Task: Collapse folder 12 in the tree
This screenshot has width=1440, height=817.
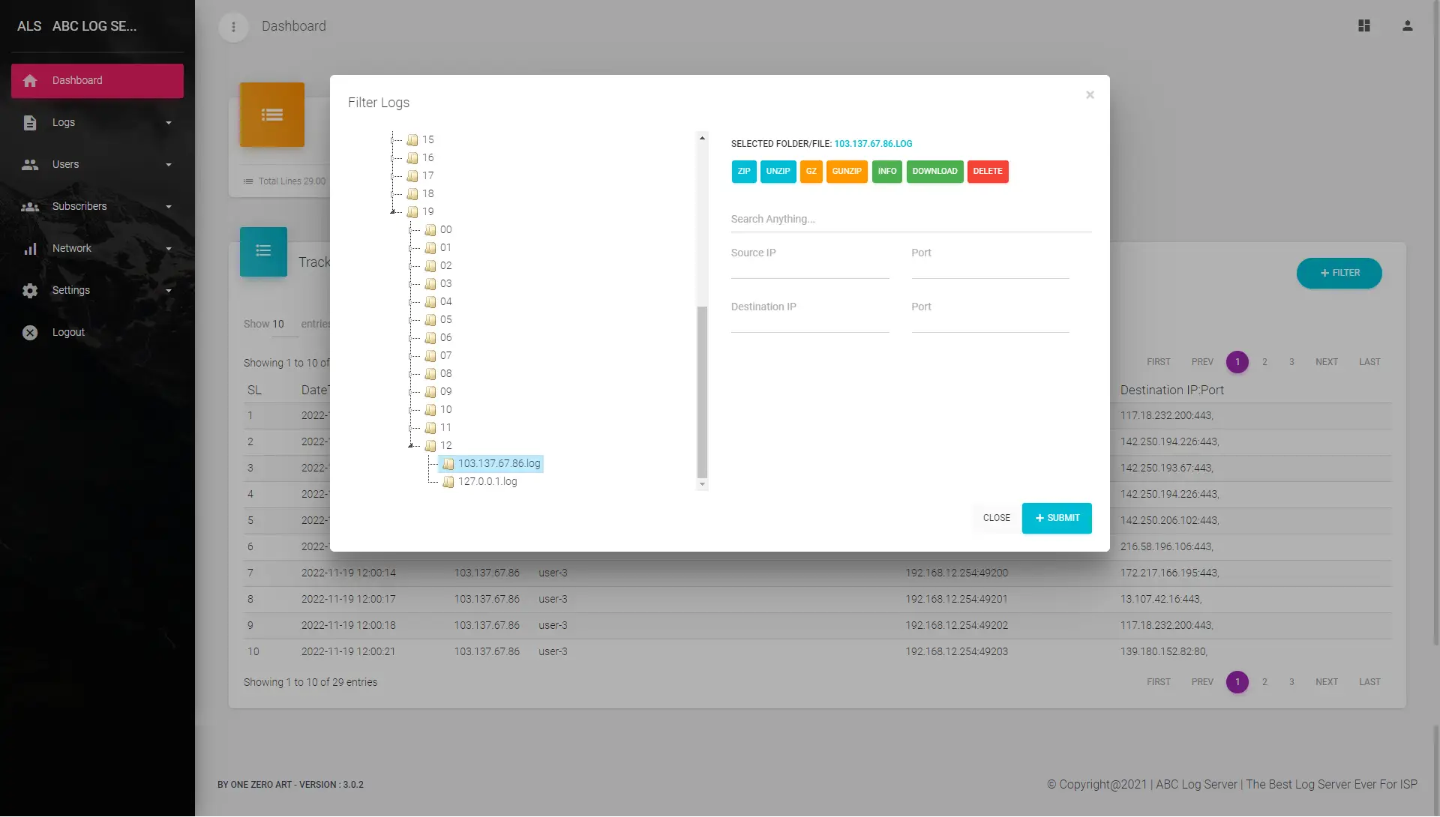Action: [x=410, y=446]
